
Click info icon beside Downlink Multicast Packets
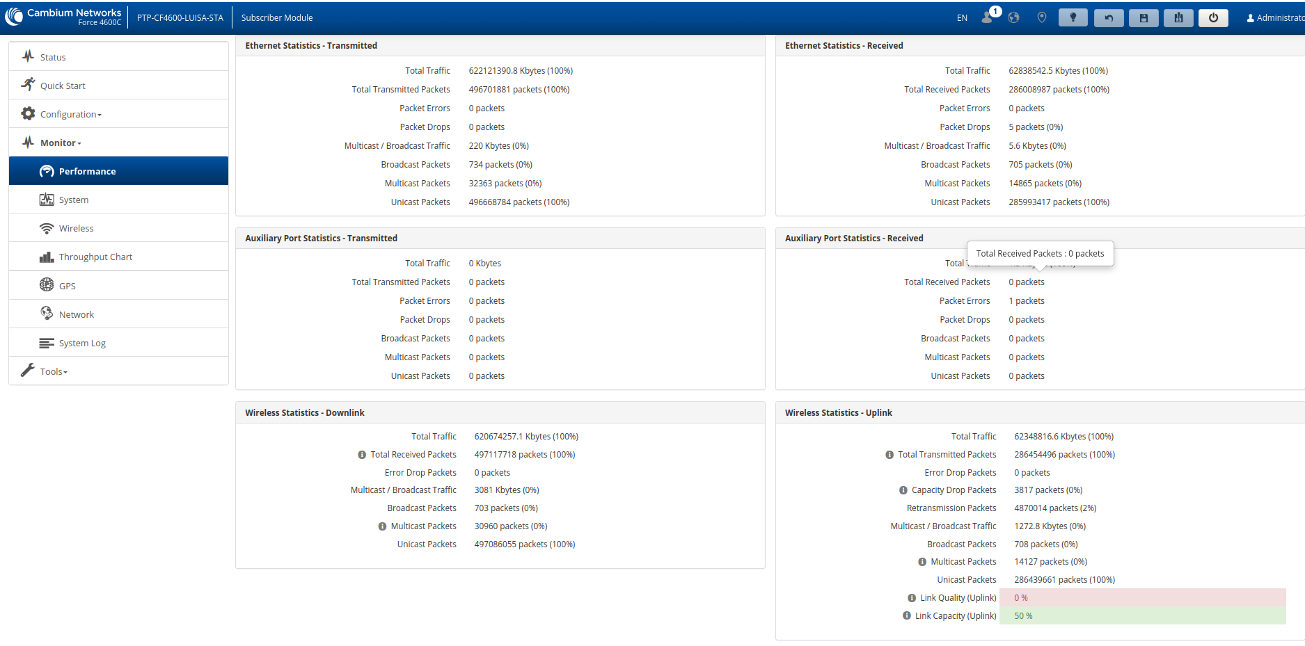(382, 526)
